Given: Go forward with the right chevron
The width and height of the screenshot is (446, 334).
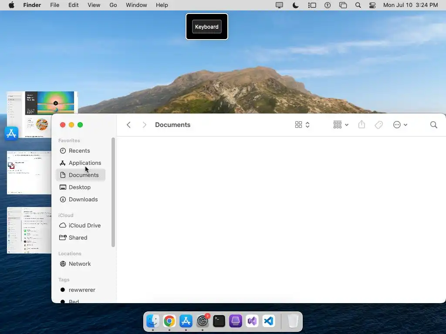Looking at the screenshot, I should tap(144, 125).
